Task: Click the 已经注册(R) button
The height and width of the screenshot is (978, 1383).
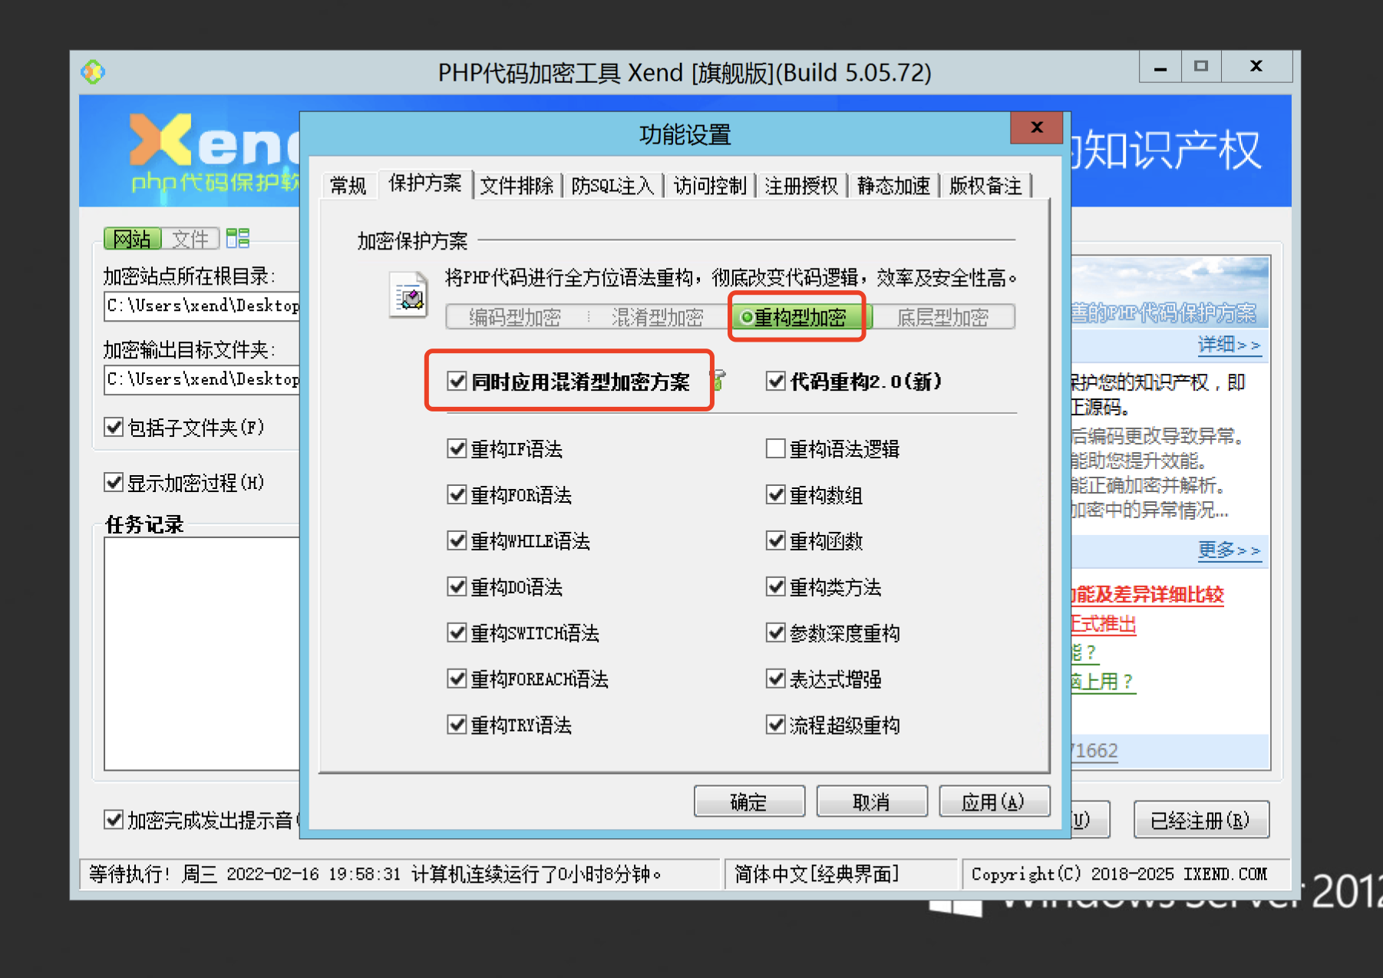Action: tap(1201, 820)
